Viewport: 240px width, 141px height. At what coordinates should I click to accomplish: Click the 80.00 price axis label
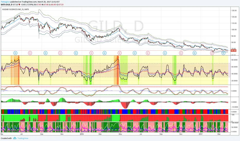tap(234, 42)
